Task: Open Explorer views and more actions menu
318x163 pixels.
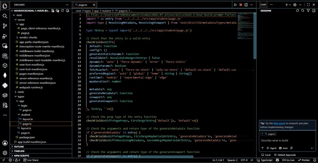Action: click(x=67, y=5)
